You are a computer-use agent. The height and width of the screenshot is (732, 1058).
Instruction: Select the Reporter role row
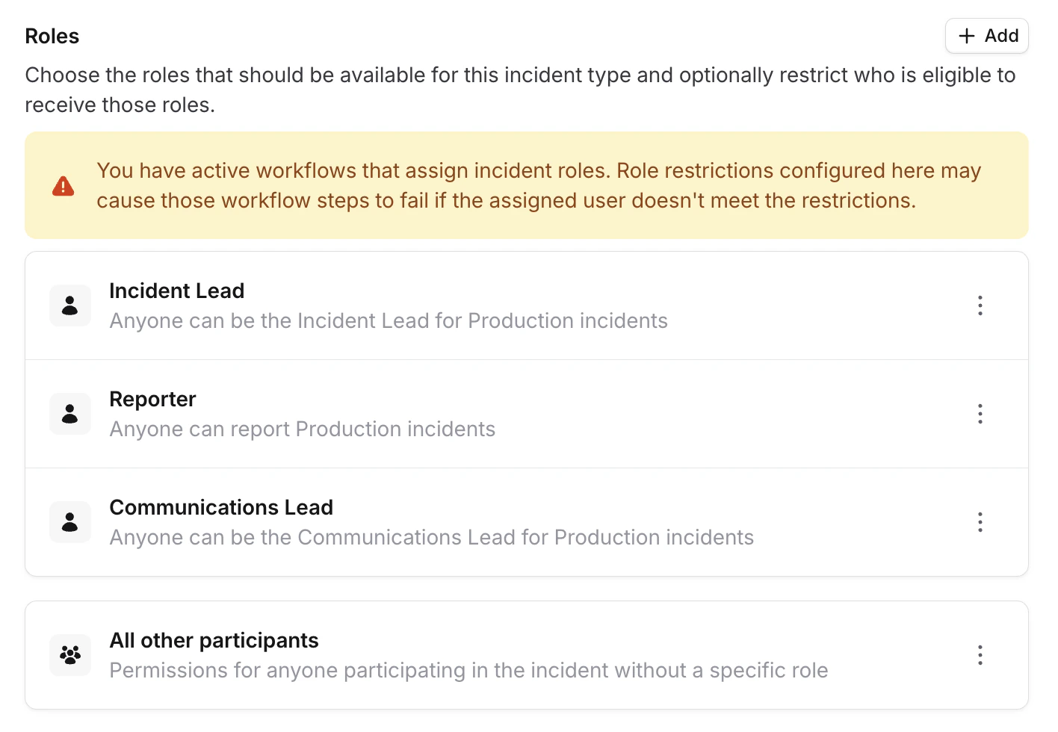pyautogui.click(x=448, y=413)
